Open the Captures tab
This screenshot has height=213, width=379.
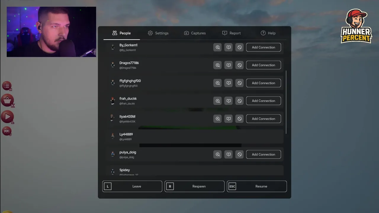(195, 33)
